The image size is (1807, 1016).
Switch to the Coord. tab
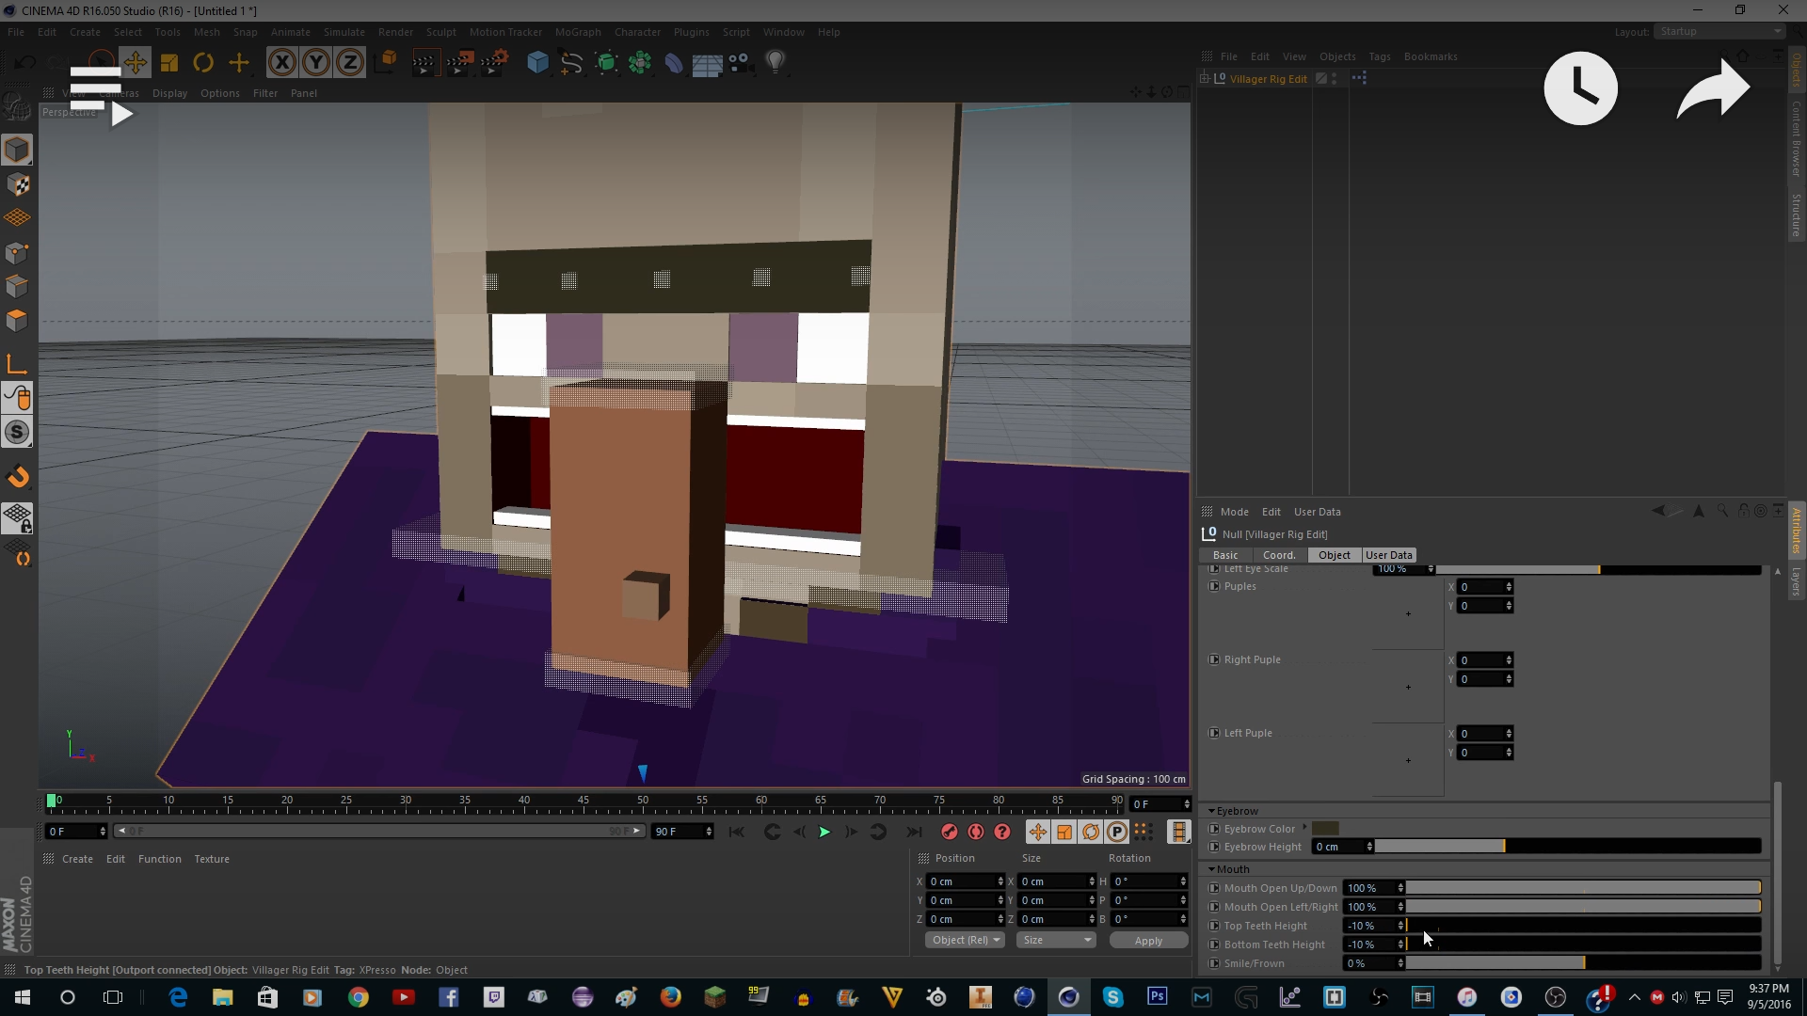(1279, 555)
